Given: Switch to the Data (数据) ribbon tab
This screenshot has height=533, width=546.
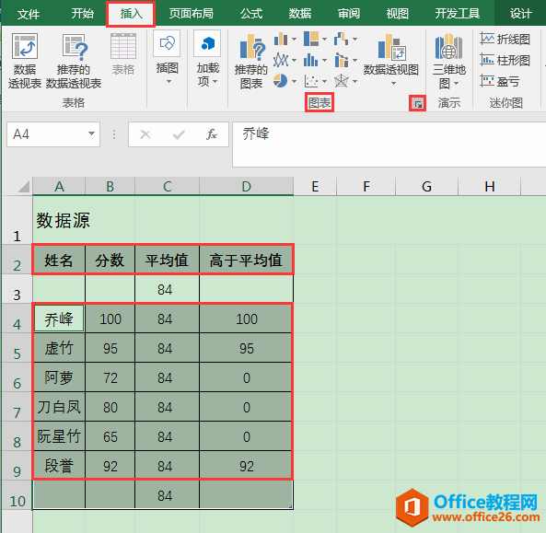Looking at the screenshot, I should click(x=300, y=14).
